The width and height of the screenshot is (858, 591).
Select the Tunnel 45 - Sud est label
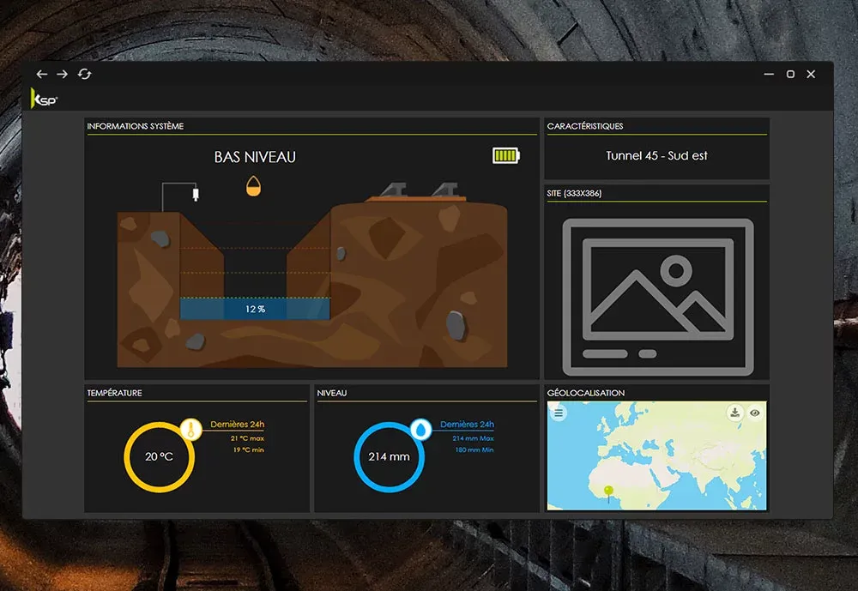[x=656, y=156]
